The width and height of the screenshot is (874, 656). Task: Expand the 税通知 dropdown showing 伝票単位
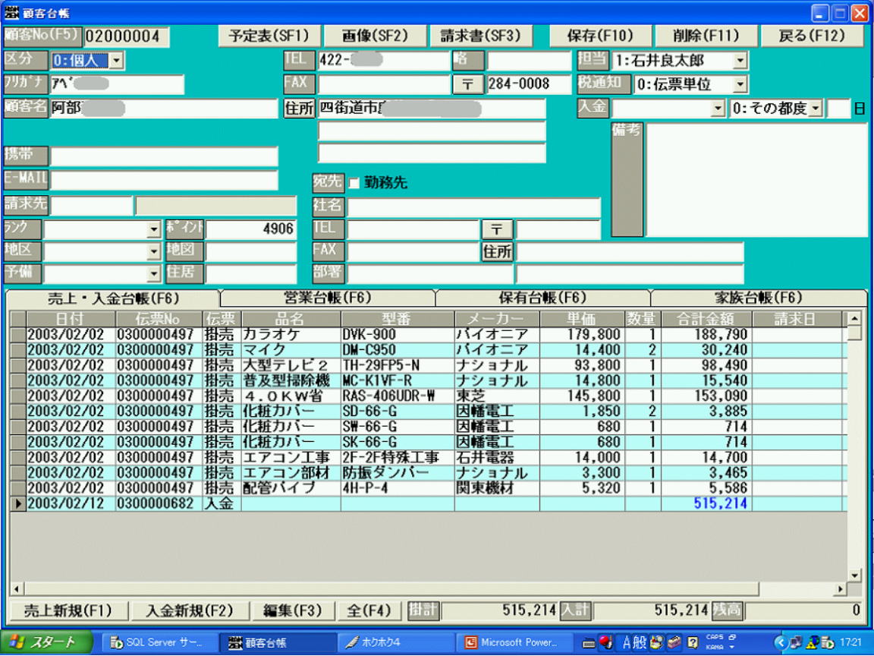pos(740,84)
